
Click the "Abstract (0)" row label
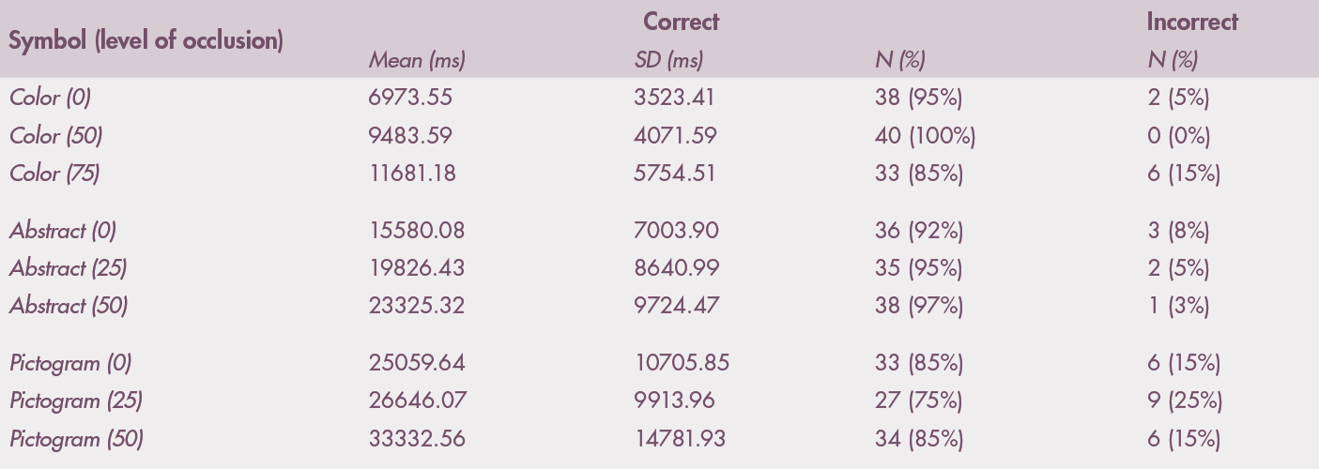(x=63, y=231)
